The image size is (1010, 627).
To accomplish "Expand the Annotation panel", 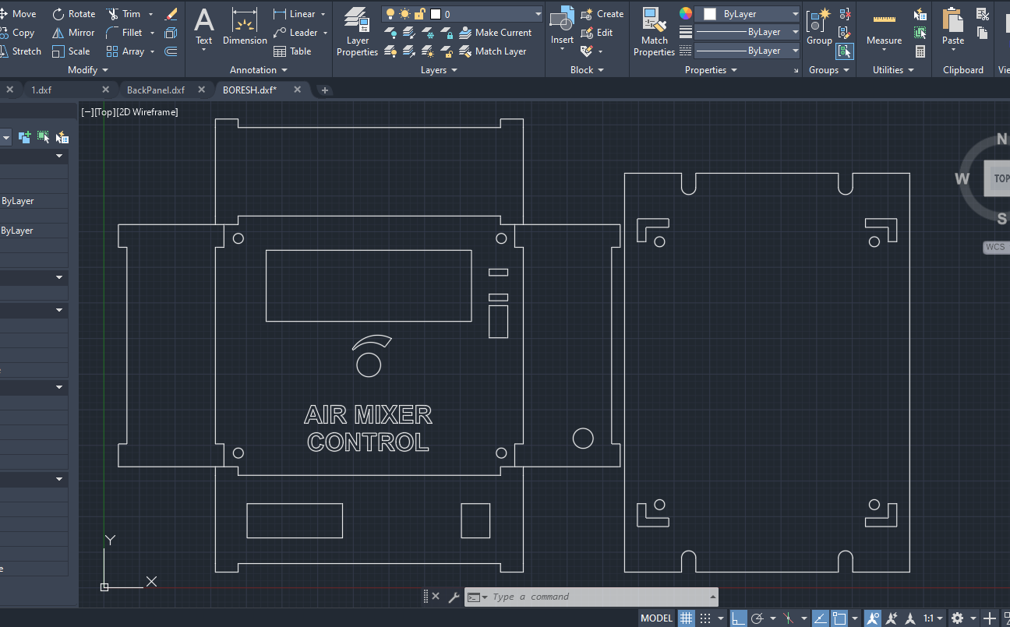I will click(259, 70).
